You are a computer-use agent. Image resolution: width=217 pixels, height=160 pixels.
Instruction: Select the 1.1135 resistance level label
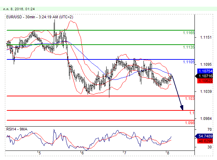189,47
